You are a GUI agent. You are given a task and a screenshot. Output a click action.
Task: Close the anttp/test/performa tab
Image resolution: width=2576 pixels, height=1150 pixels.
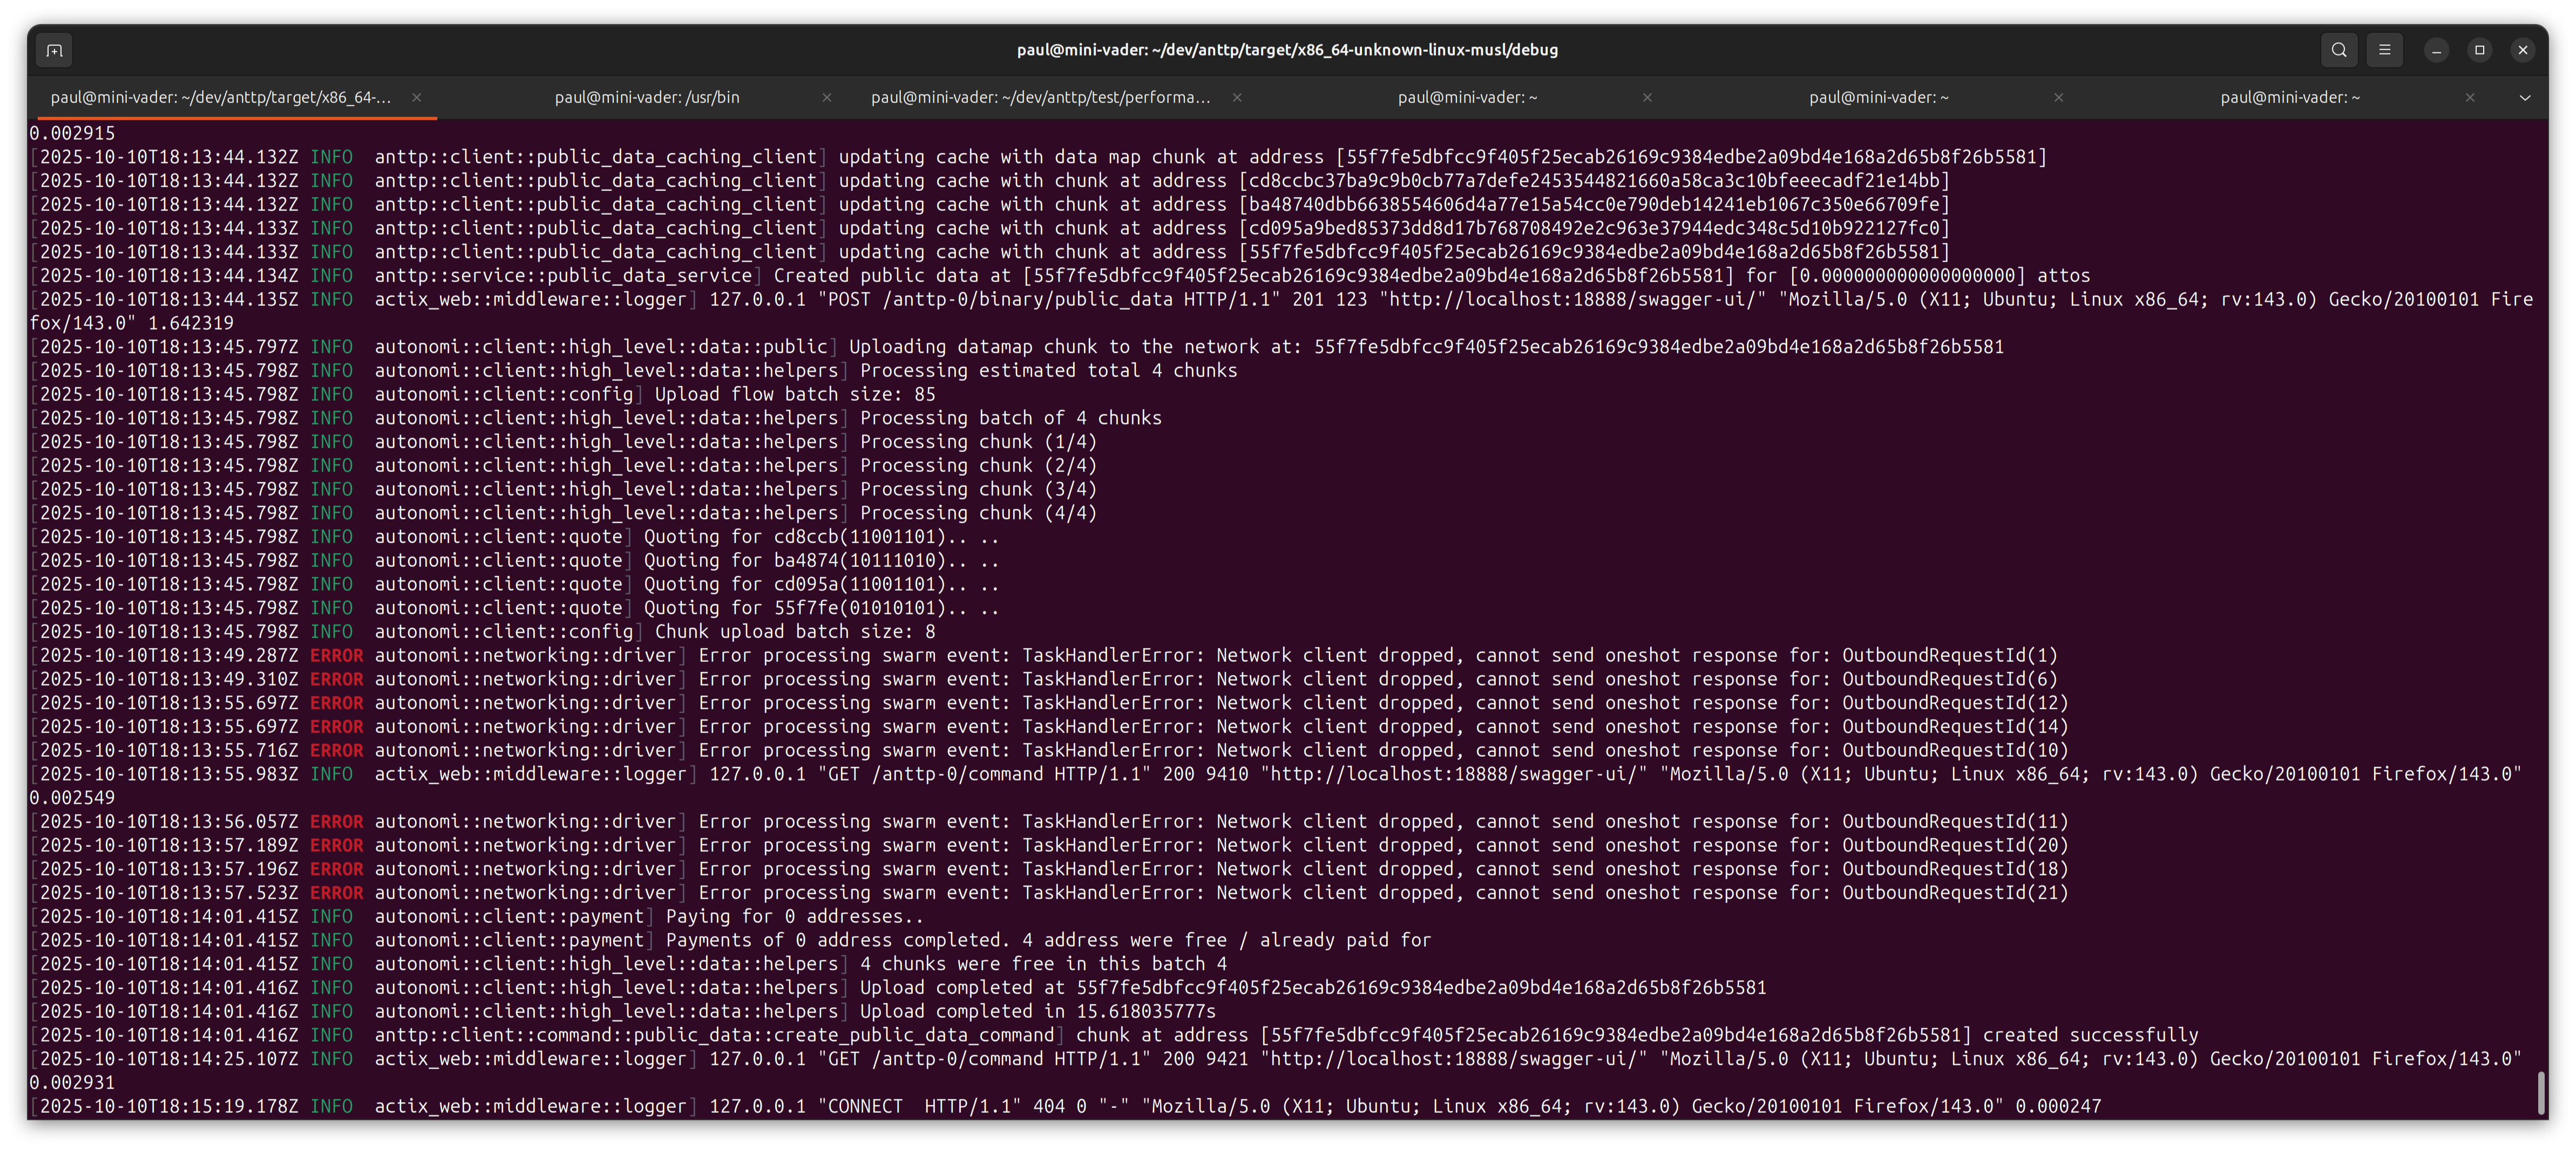(x=1237, y=98)
